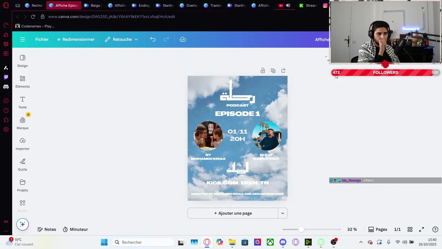
Task: Open Discord from the taskbar
Action: 283,242
